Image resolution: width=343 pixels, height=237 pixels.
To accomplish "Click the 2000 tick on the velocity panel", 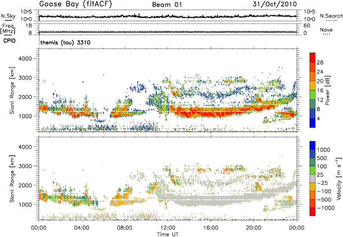I will coord(25,185).
